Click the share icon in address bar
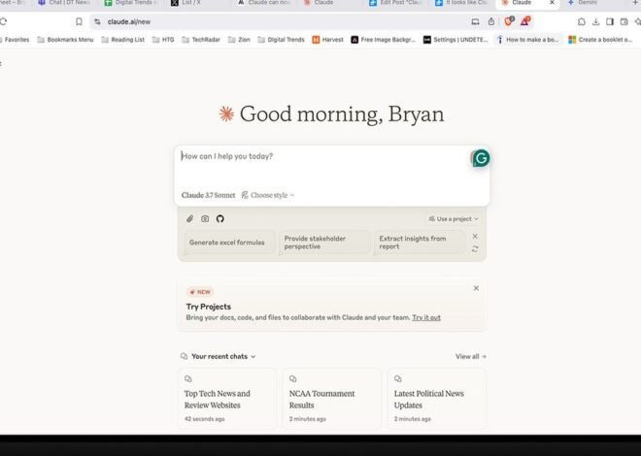Viewport: 641px width, 456px height. [x=491, y=21]
